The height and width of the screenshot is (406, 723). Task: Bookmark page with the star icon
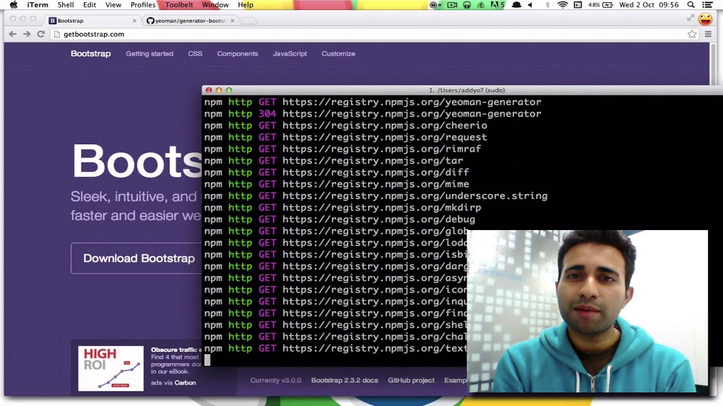tap(692, 34)
